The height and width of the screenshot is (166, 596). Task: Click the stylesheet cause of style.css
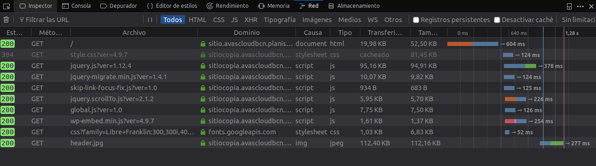click(x=312, y=55)
